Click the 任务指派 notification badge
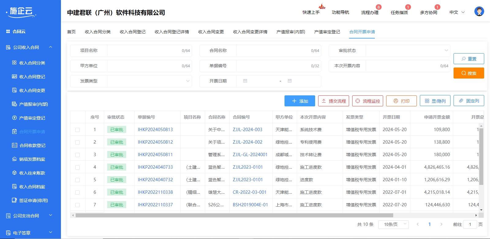This screenshot has width=490, height=239. click(x=408, y=7)
